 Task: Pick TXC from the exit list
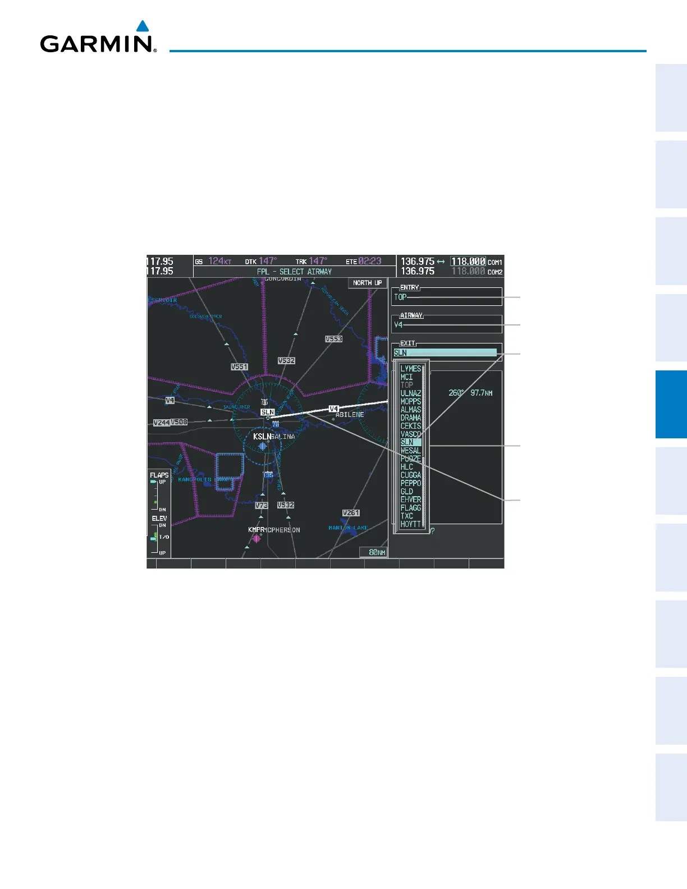406,515
